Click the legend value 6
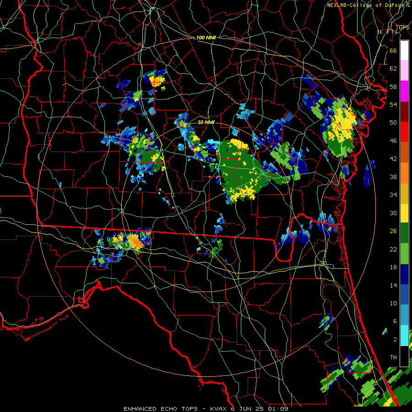The width and height of the screenshot is (412, 412). (395, 321)
